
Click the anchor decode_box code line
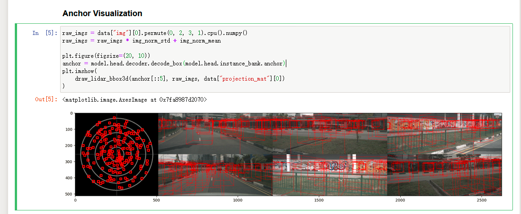174,63
